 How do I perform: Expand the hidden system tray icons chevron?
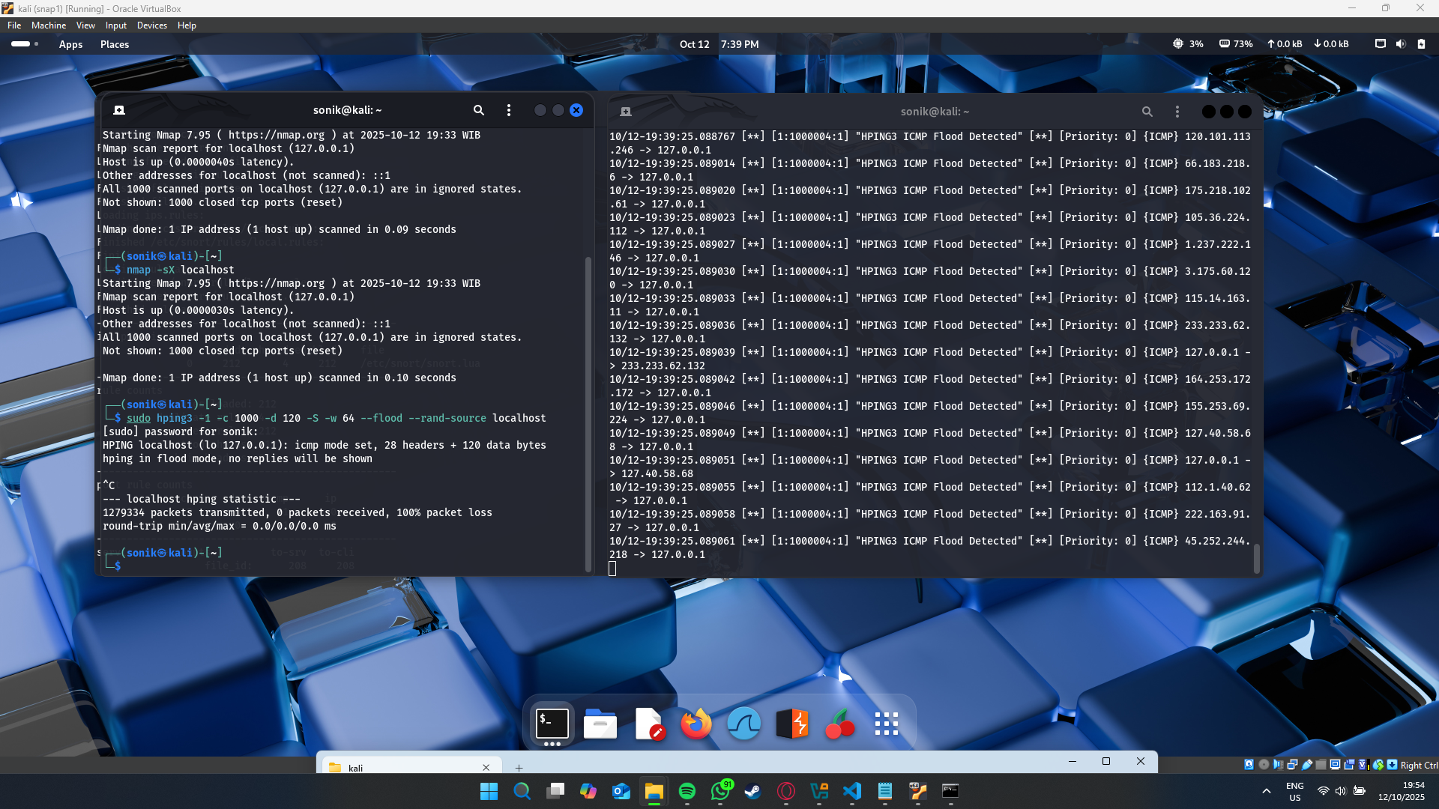[1267, 791]
